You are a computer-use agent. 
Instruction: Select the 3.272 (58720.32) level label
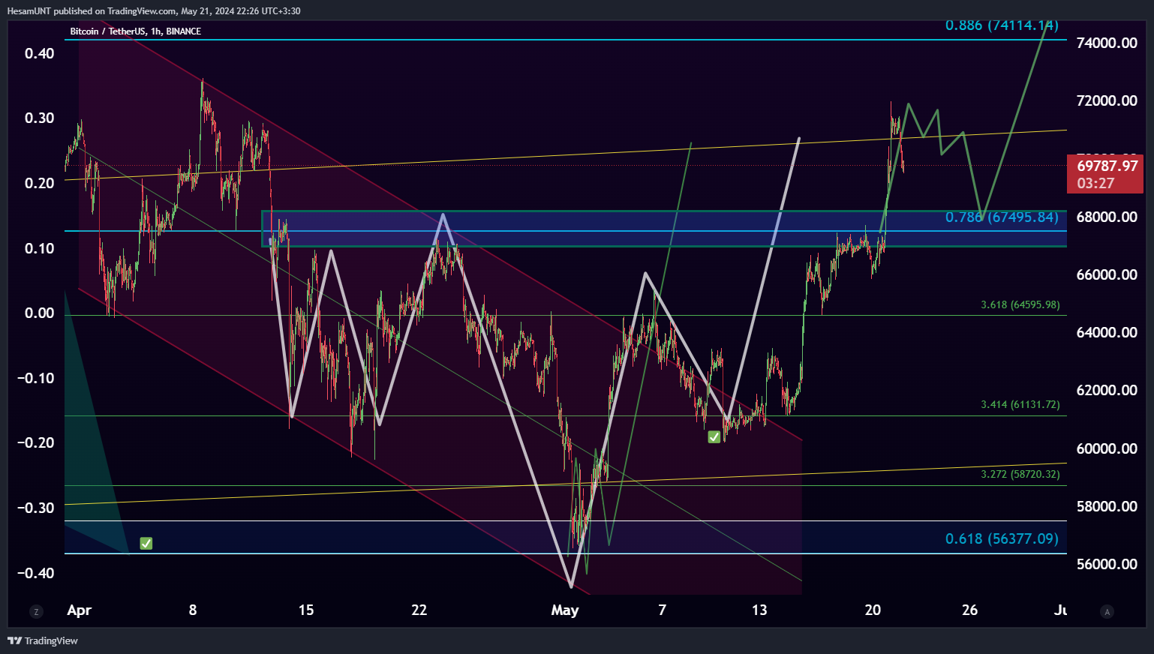tap(1020, 474)
